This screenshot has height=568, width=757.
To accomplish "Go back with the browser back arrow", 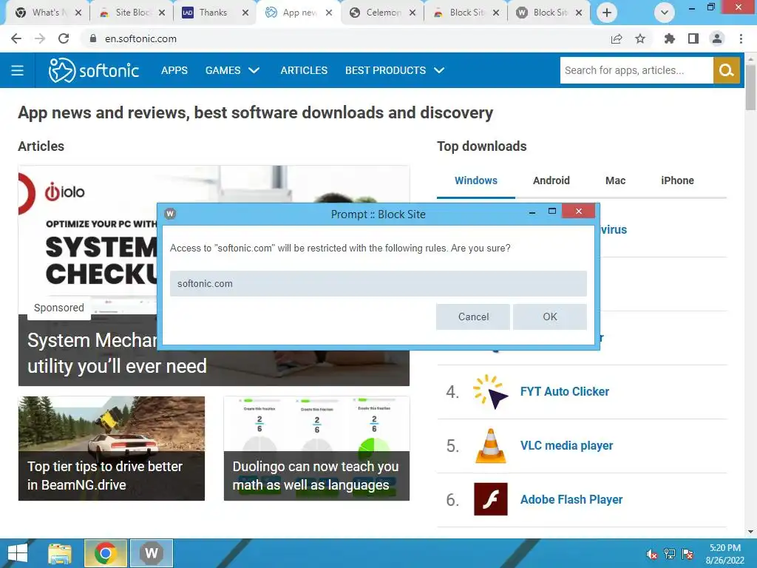I will tap(16, 38).
